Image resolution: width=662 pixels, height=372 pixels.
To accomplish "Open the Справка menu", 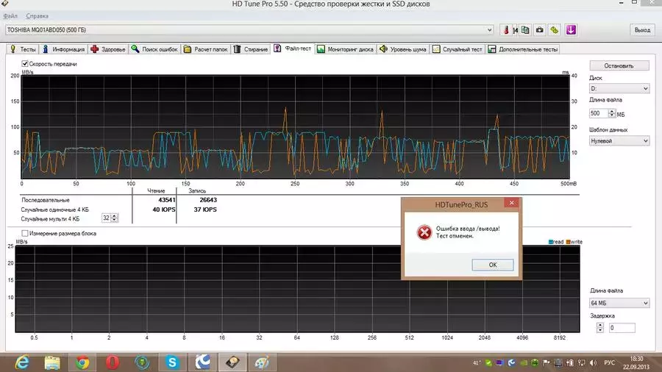I will 38,16.
